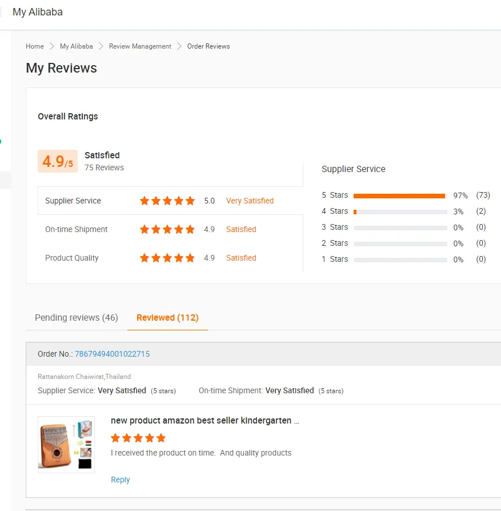Click the 4.9/5 overall score badge

tap(58, 162)
